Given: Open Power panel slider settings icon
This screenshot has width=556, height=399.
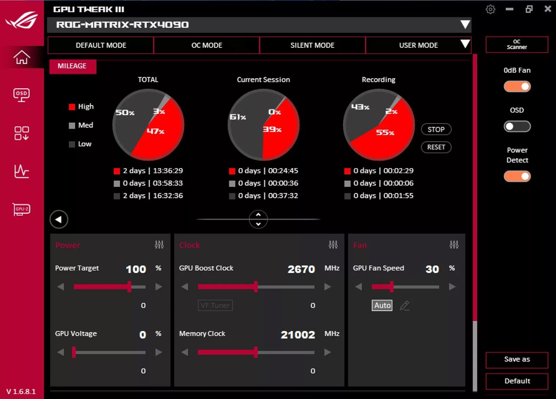Looking at the screenshot, I should (x=159, y=245).
